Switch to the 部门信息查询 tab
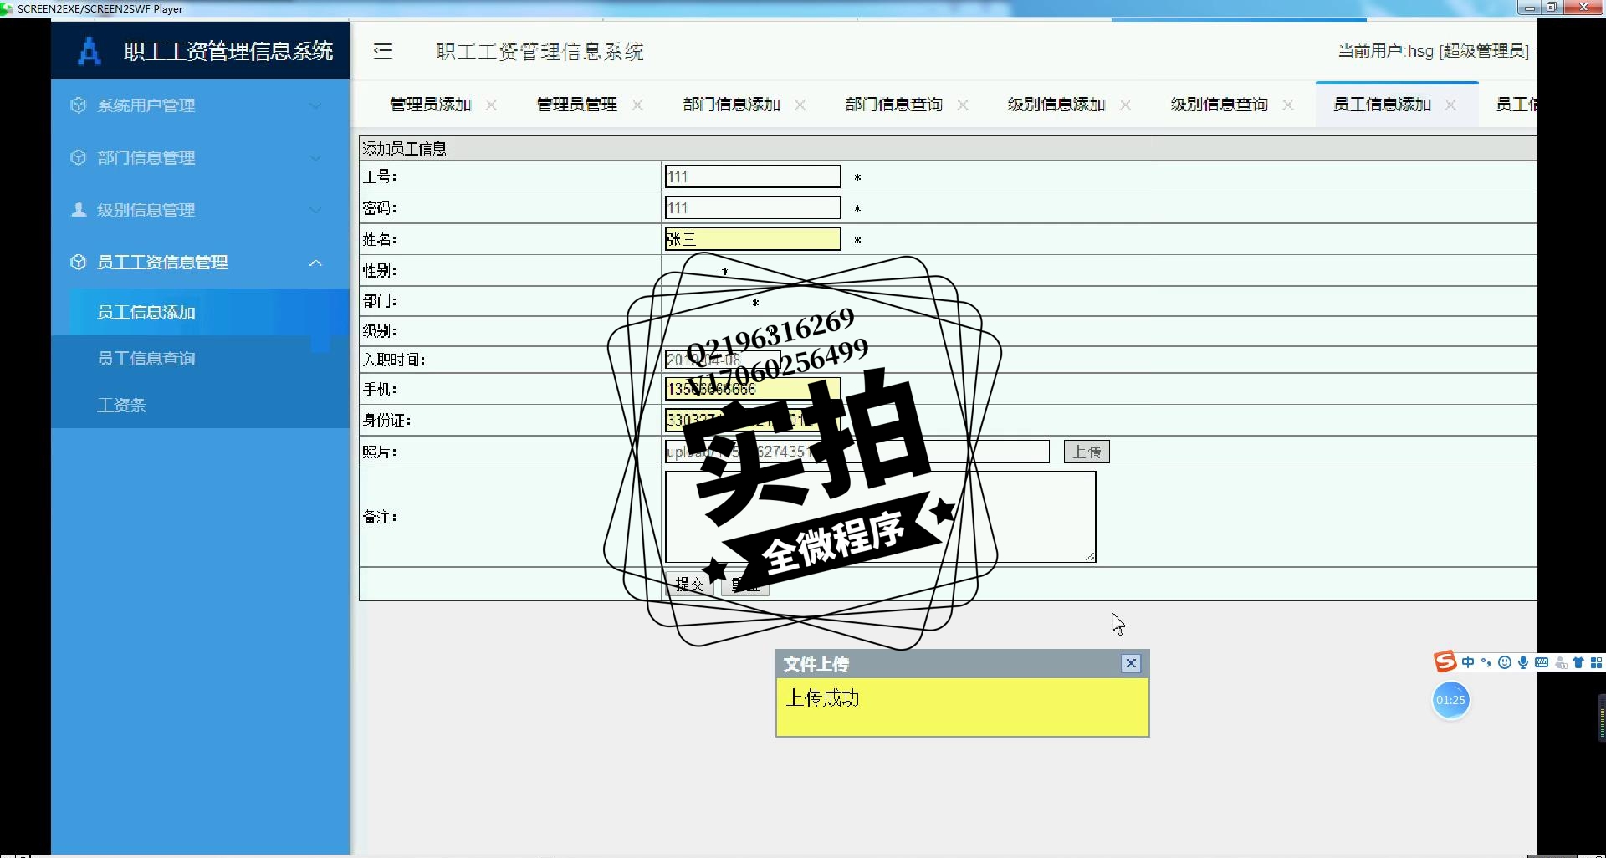Viewport: 1606px width, 858px height. (893, 105)
